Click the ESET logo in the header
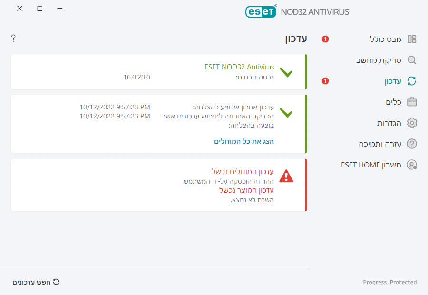 pos(261,11)
